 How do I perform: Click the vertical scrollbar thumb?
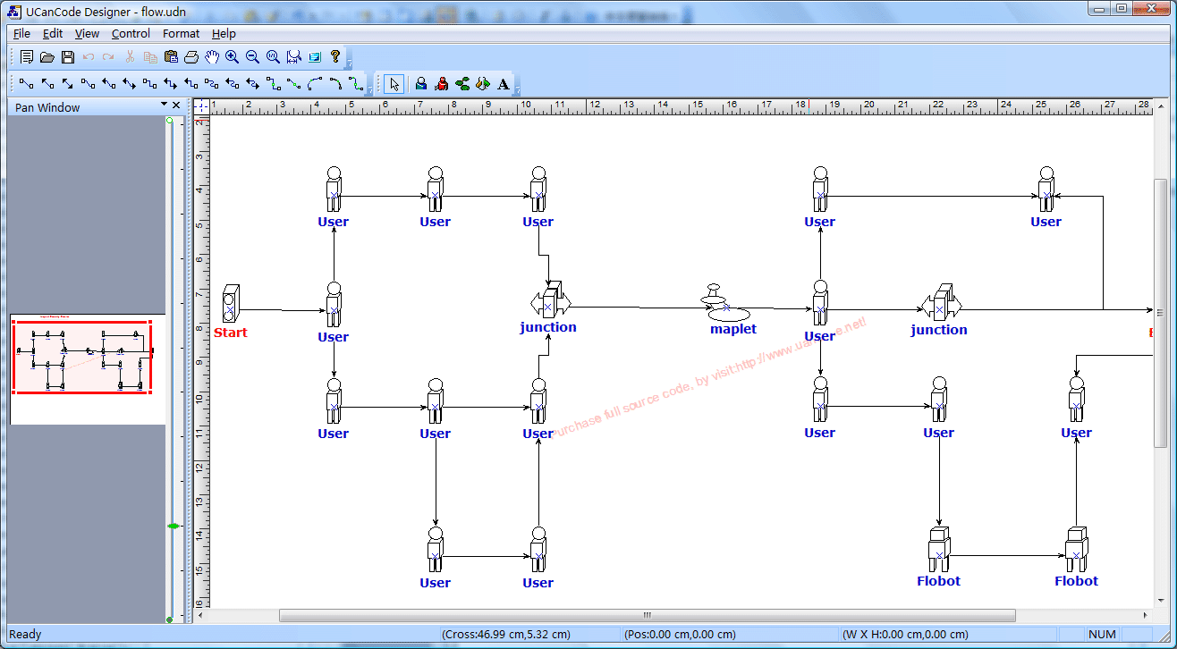[x=1160, y=313]
